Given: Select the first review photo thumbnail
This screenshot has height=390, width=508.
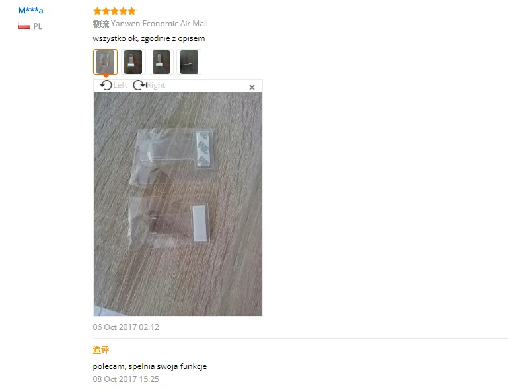Looking at the screenshot, I should (105, 62).
